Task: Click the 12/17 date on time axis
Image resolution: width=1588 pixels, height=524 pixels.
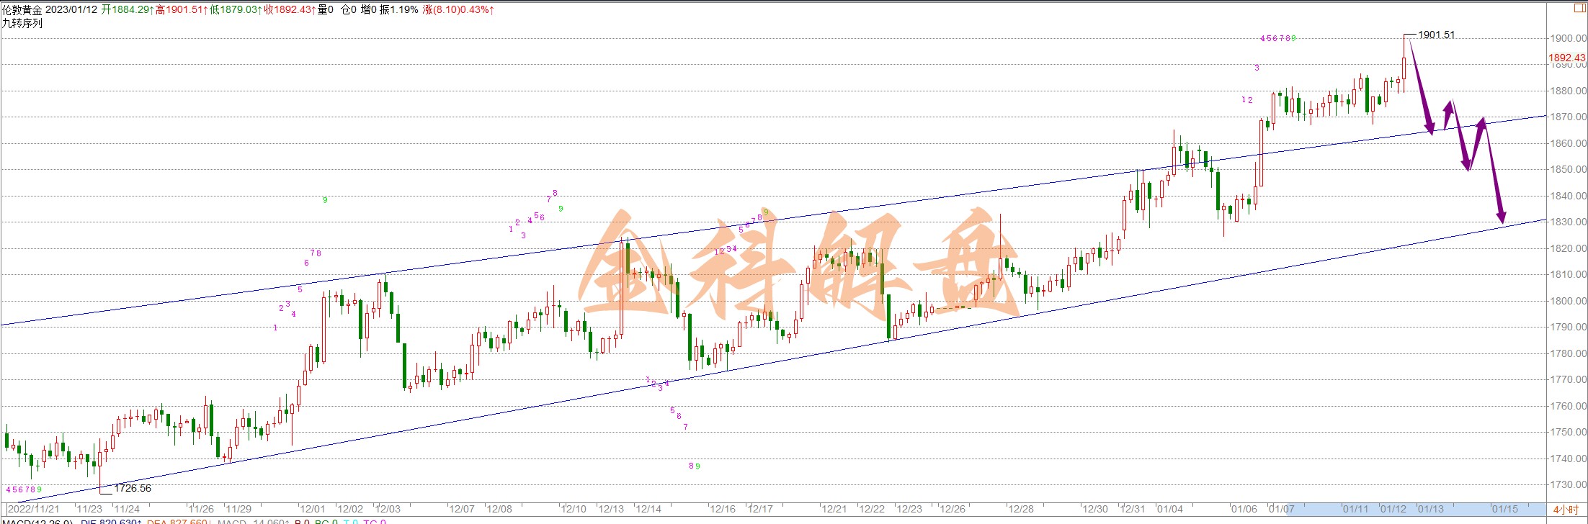Action: (x=760, y=509)
